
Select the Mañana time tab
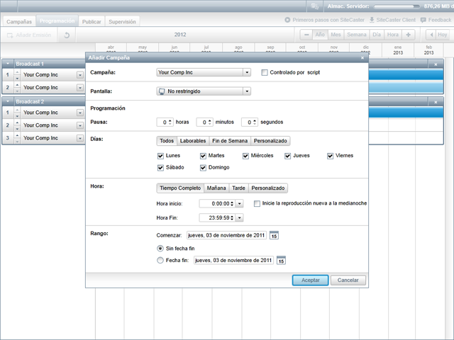coord(216,188)
